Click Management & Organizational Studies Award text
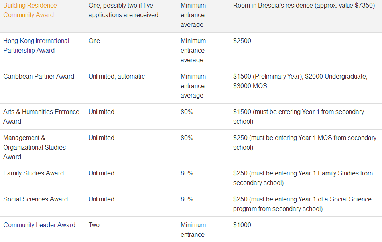The width and height of the screenshot is (382, 242). coord(34,147)
